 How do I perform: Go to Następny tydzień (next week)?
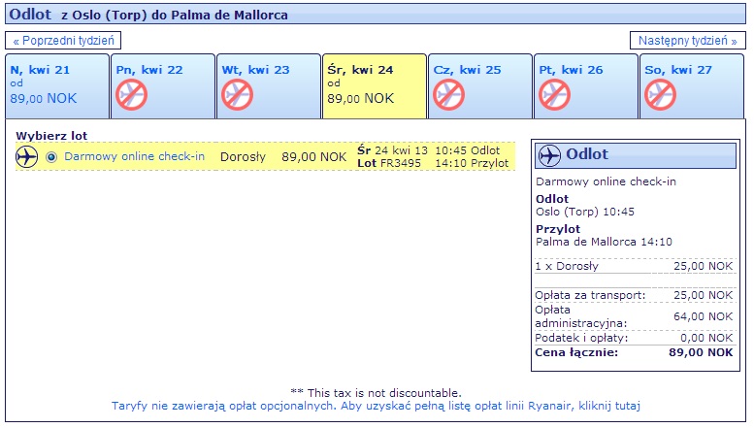coord(688,41)
